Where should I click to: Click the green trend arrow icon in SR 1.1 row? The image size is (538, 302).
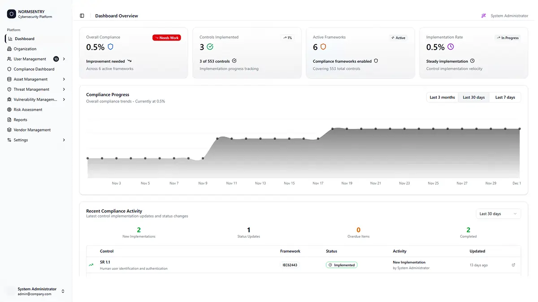coord(91,265)
